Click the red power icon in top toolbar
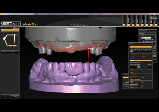159x112 pixels. pos(87,25)
